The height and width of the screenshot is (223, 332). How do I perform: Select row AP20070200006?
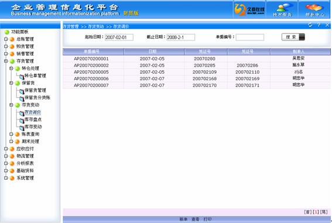[197, 78]
